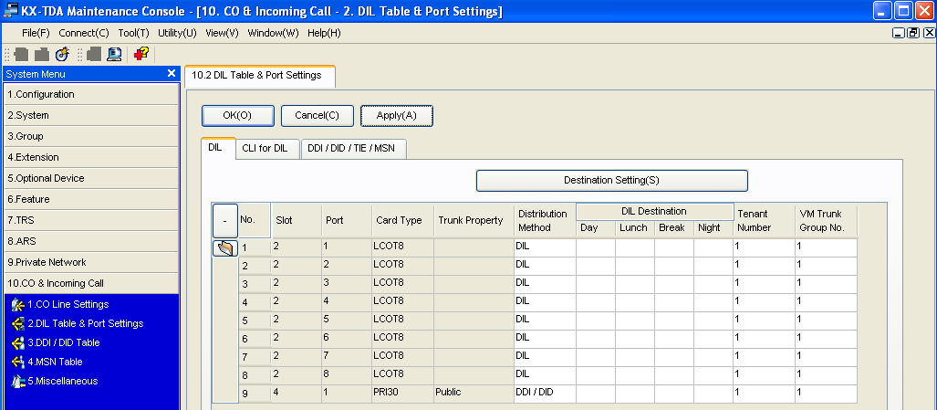
Task: Click the Card Type cell showing PRI30
Action: (x=402, y=394)
